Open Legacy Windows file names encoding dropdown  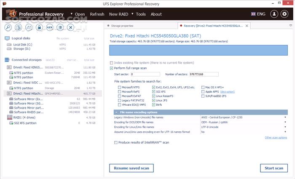click(285, 118)
